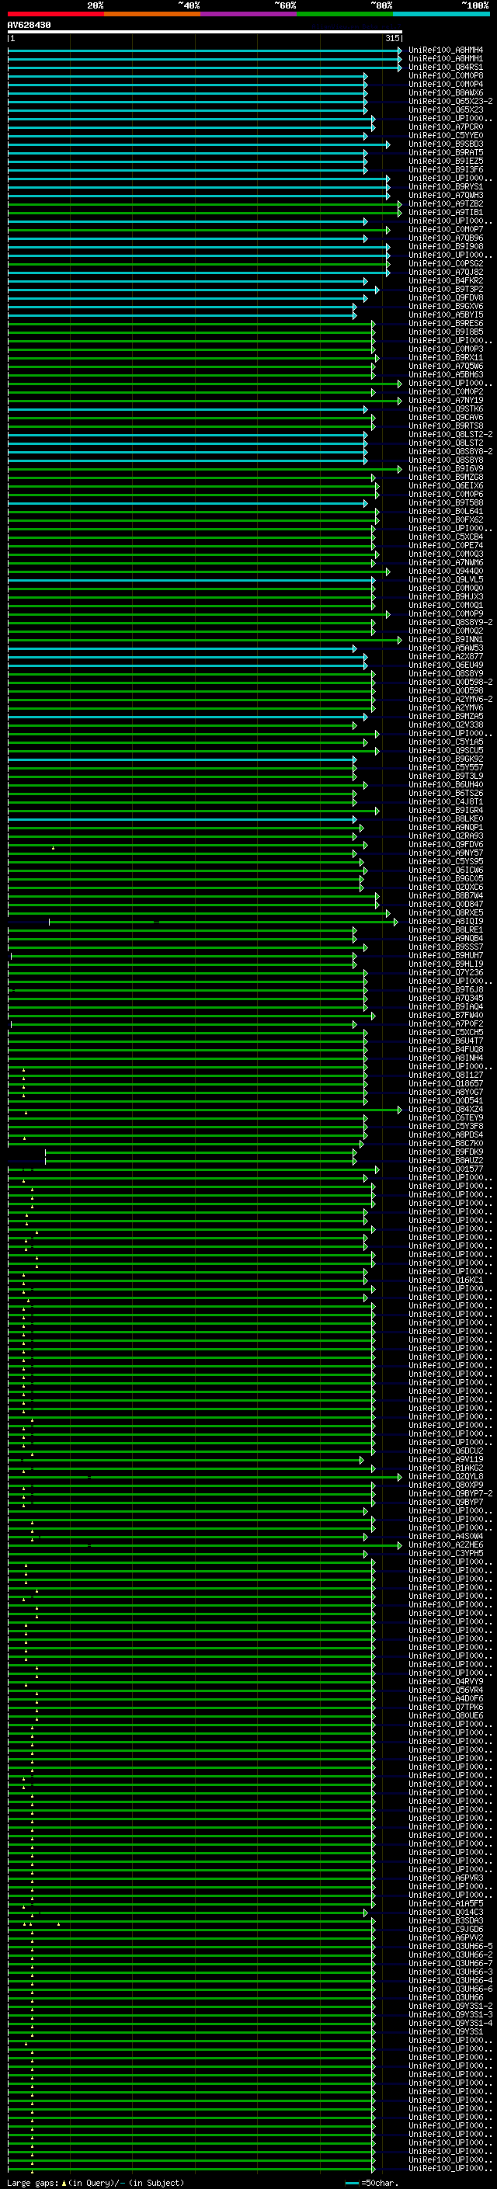Click hit label UniRef100_B9SBD3
Viewport: 497px width, 2189px height.
pyautogui.click(x=446, y=144)
